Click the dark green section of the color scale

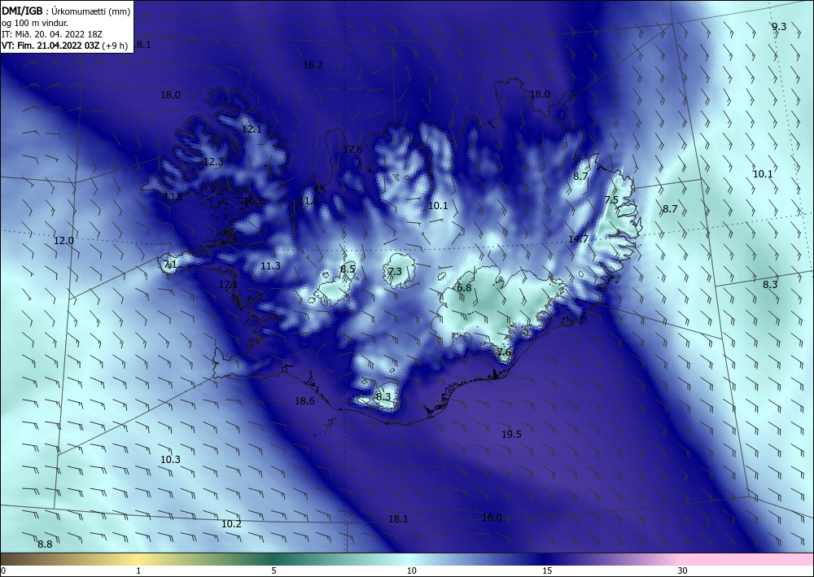tap(275, 559)
